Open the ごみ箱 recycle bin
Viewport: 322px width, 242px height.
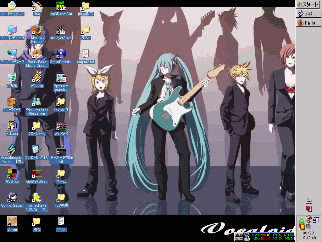pyautogui.click(x=12, y=78)
